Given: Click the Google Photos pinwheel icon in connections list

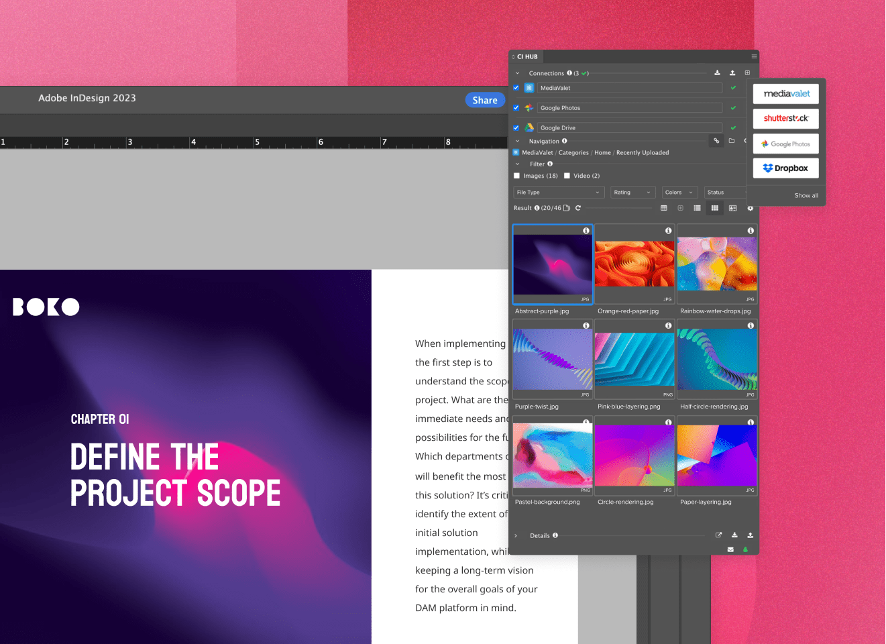Looking at the screenshot, I should (529, 108).
